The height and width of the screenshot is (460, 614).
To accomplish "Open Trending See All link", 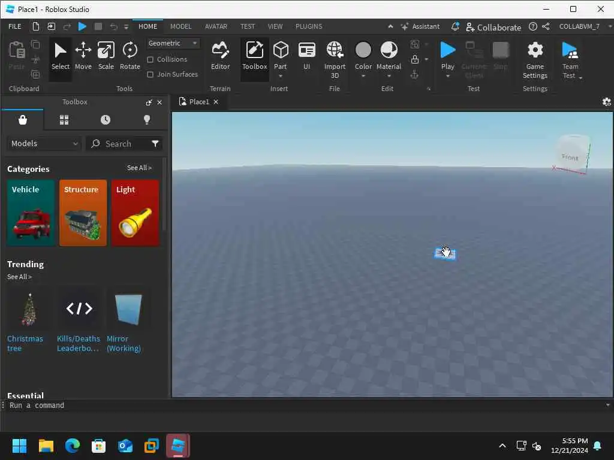I will point(19,277).
